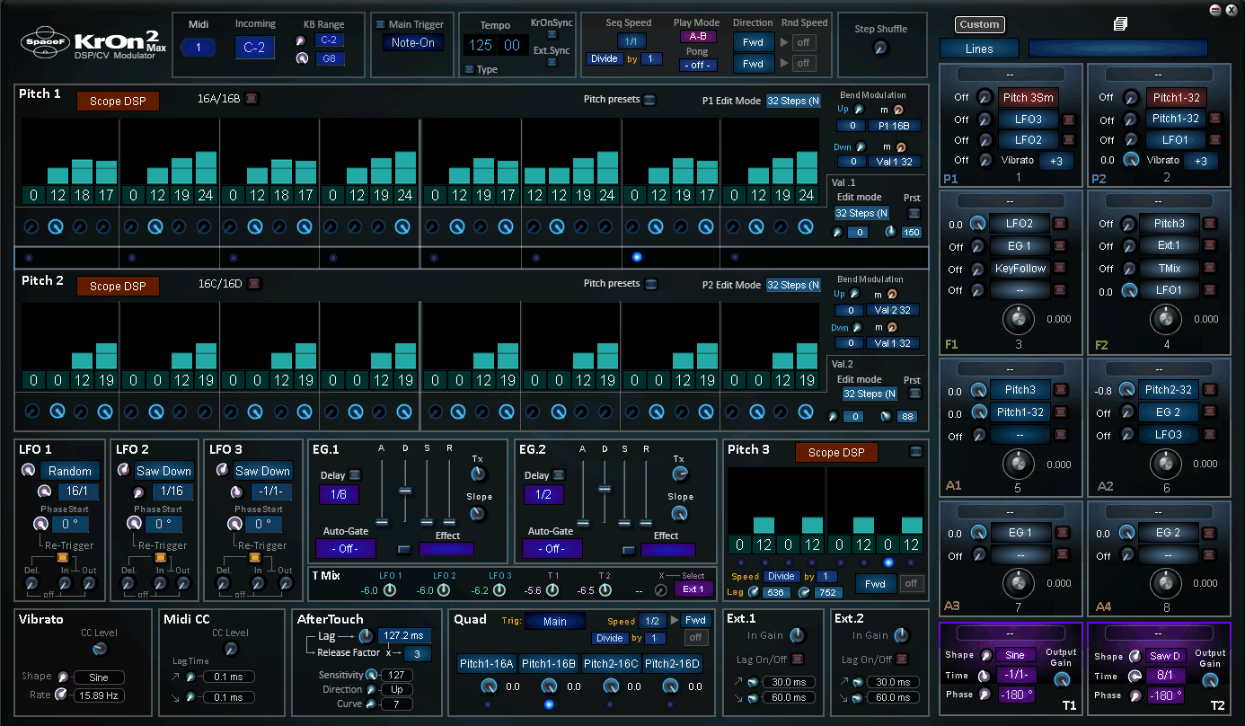The height and width of the screenshot is (726, 1245).
Task: Click the Vibrato CC Level knob
Action: 100,649
